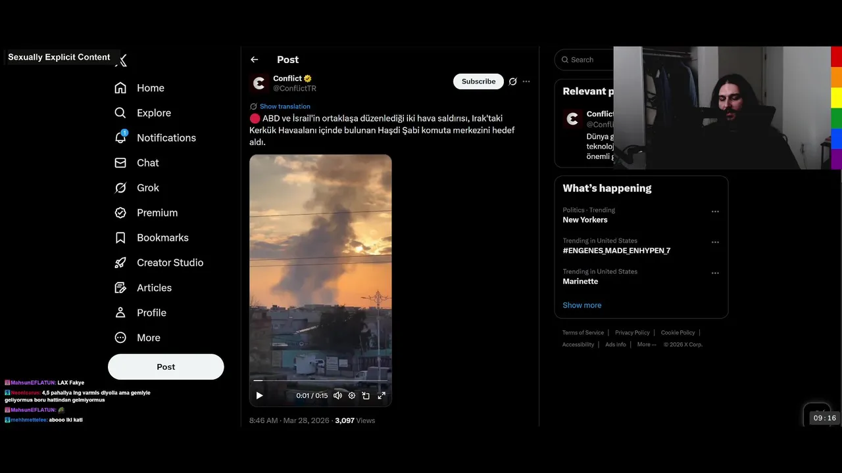Play the video with play button
The image size is (842, 473).
point(259,395)
